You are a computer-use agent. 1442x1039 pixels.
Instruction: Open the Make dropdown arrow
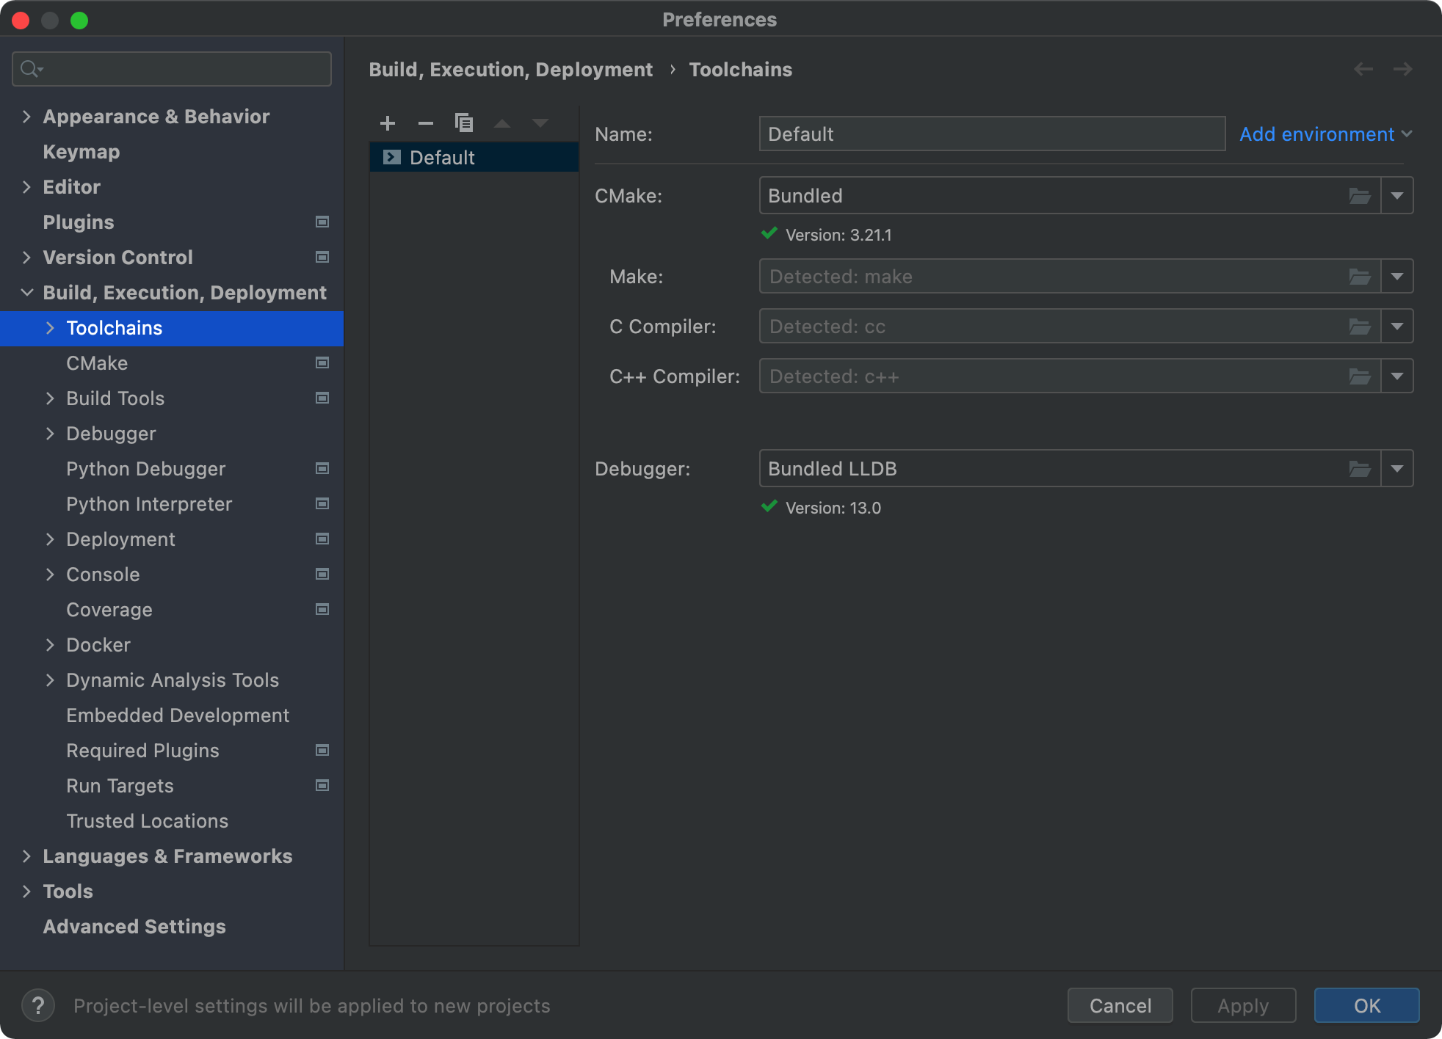coord(1397,277)
